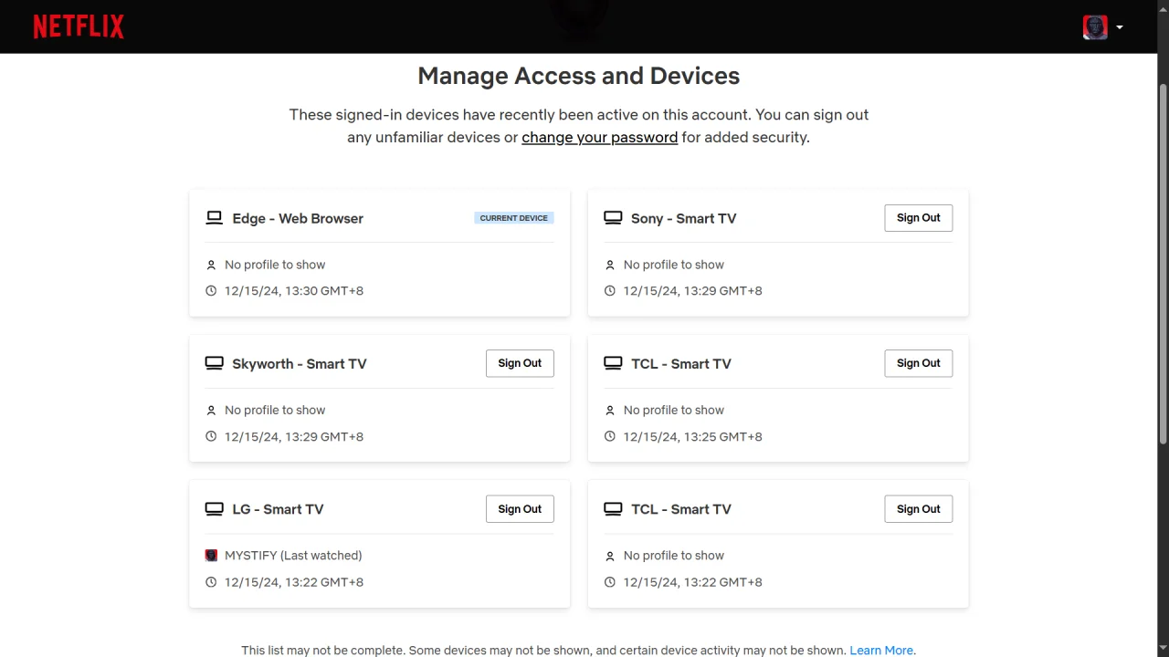Image resolution: width=1169 pixels, height=657 pixels.
Task: Expand the account dropdown arrow
Action: (1120, 27)
